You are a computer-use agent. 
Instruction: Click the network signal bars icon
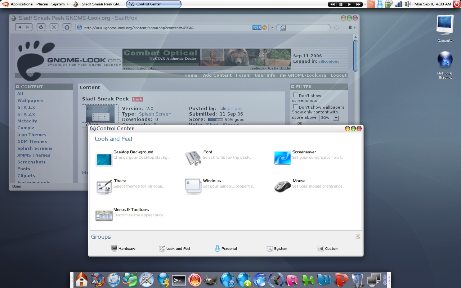tap(398, 4)
